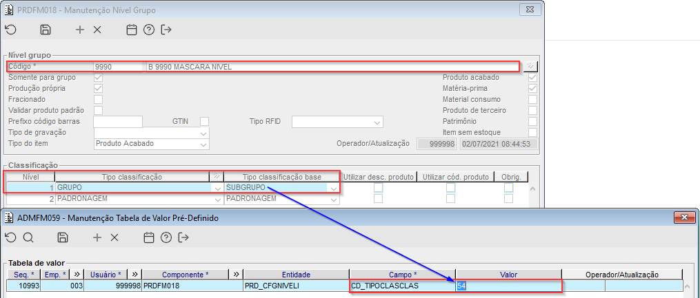Expand PADRONAGEM Tipo classificação dropdown in row 2

(x=217, y=199)
